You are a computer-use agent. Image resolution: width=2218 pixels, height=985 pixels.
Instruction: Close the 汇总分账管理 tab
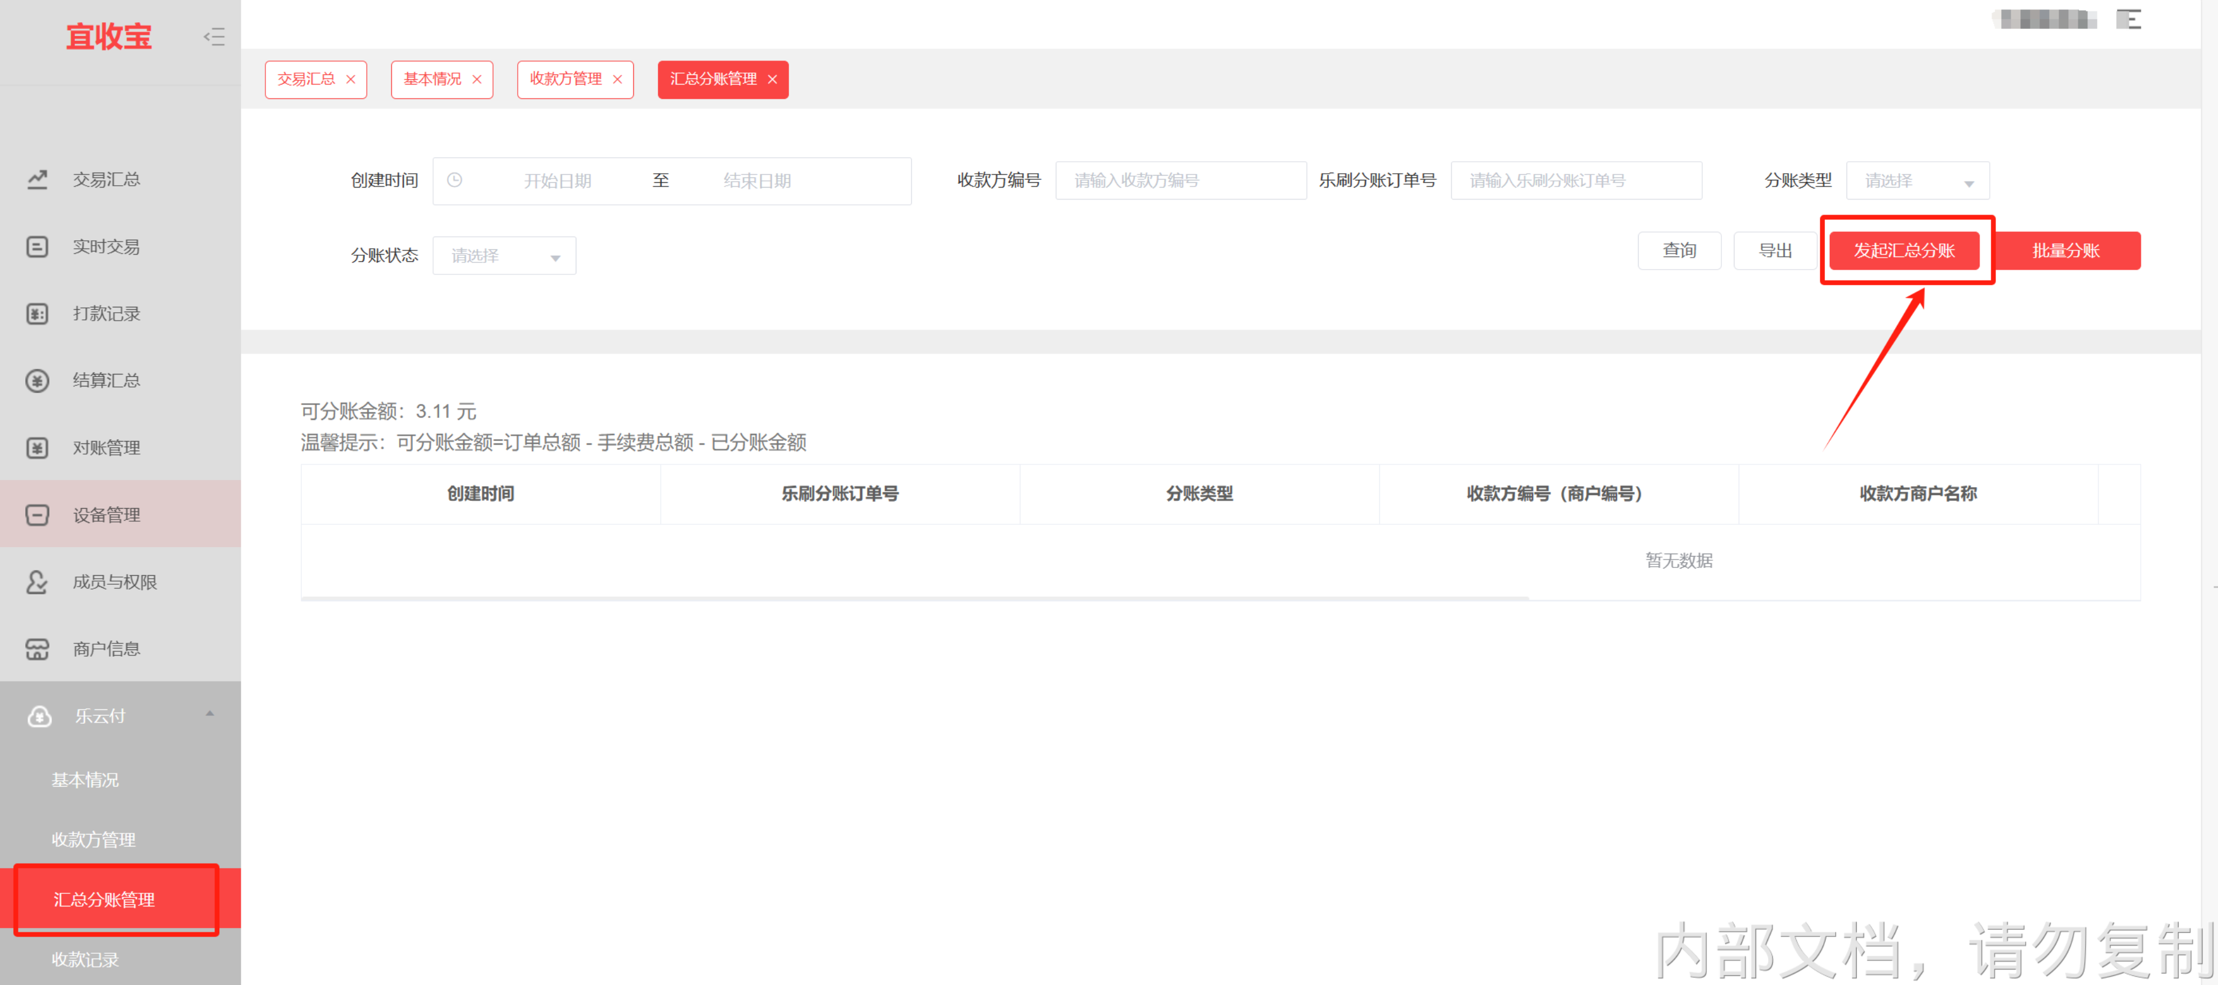[772, 79]
